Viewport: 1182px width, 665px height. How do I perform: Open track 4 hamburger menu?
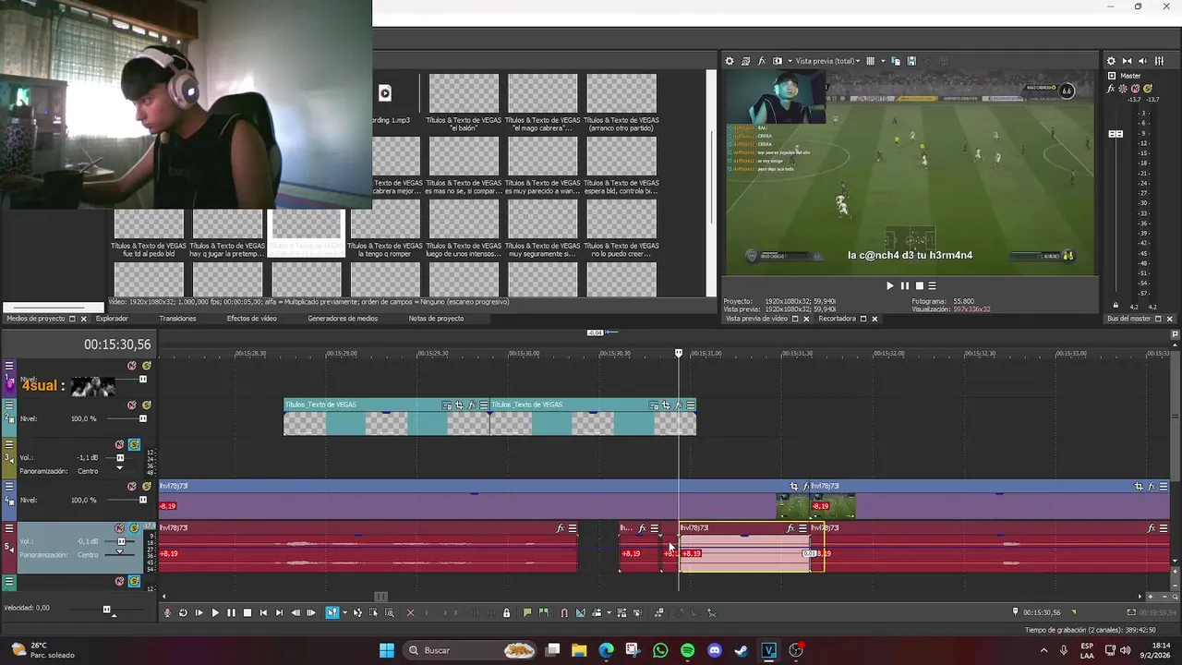click(x=9, y=486)
